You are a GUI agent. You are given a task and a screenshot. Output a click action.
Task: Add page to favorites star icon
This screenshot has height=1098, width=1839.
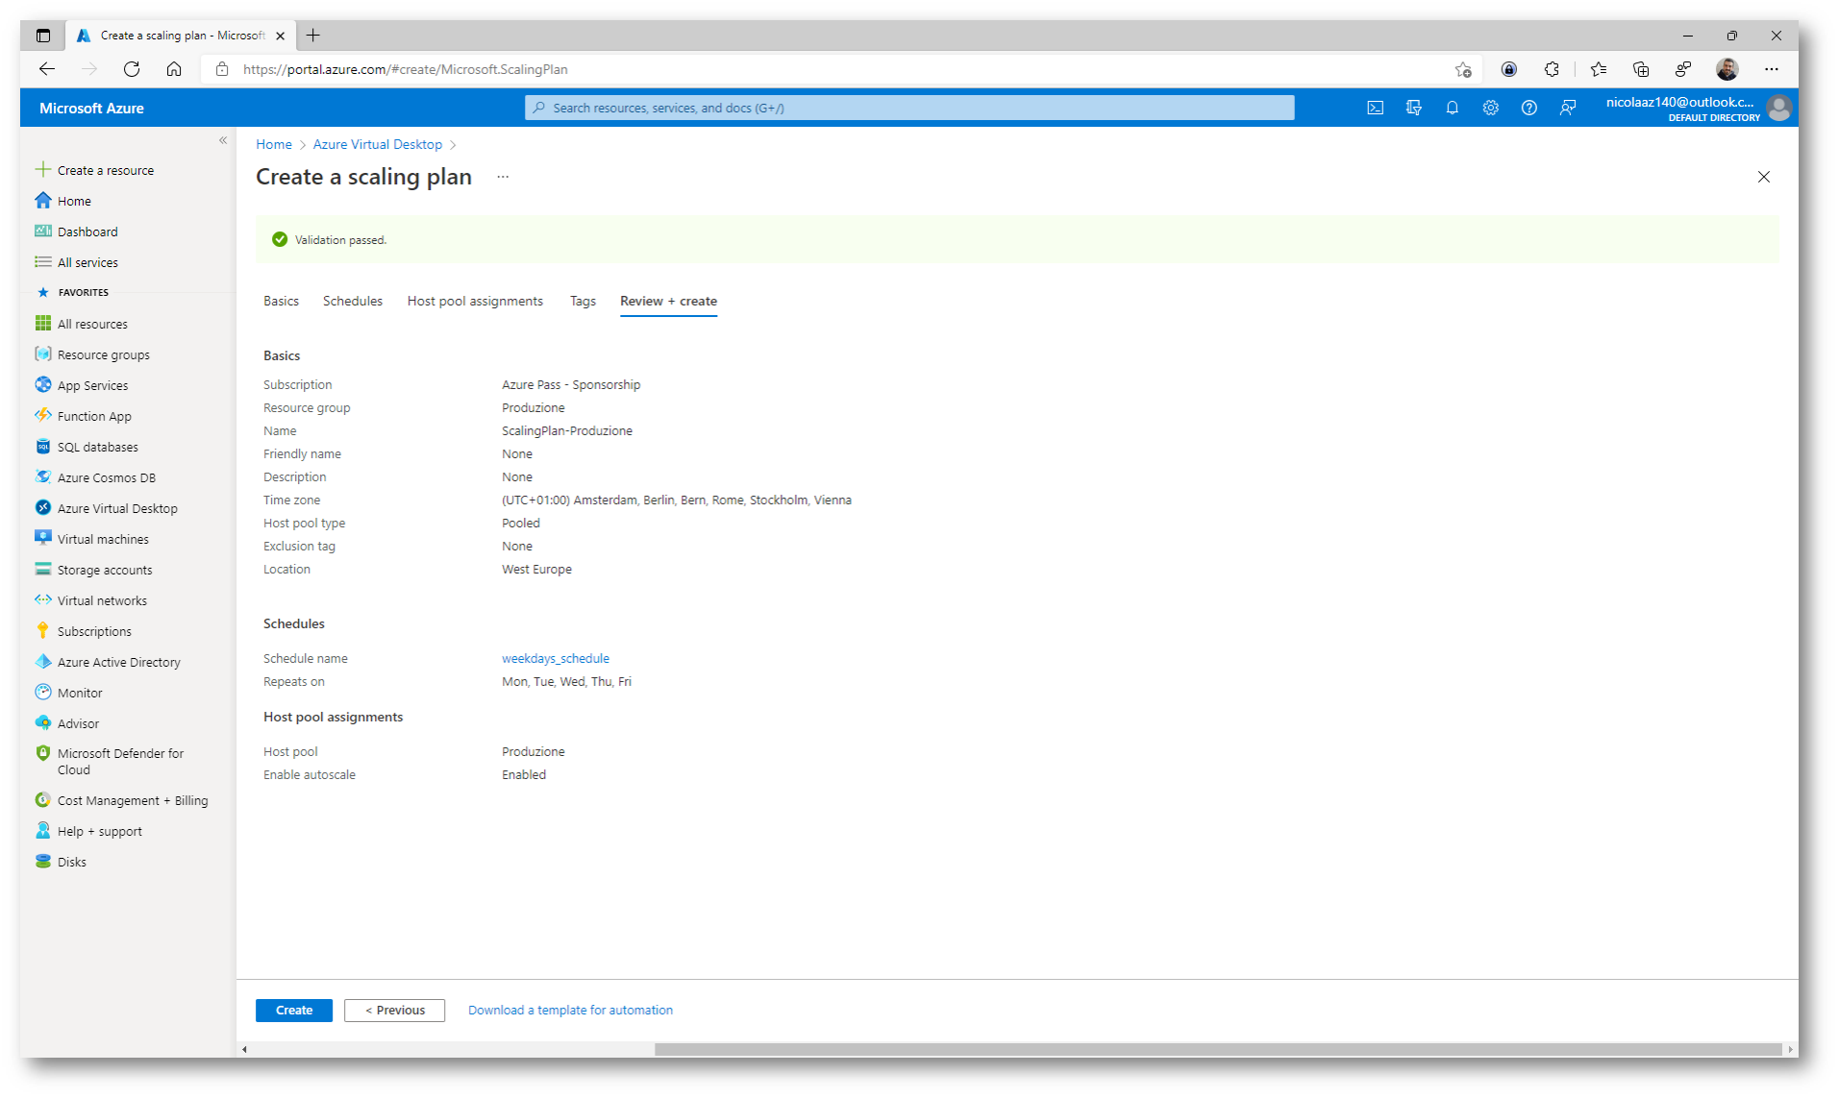click(x=1463, y=69)
